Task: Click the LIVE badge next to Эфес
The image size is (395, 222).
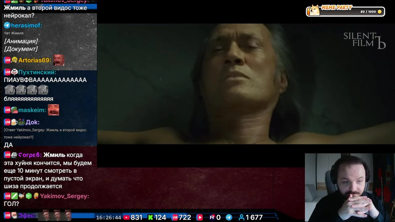Action: tap(7, 215)
